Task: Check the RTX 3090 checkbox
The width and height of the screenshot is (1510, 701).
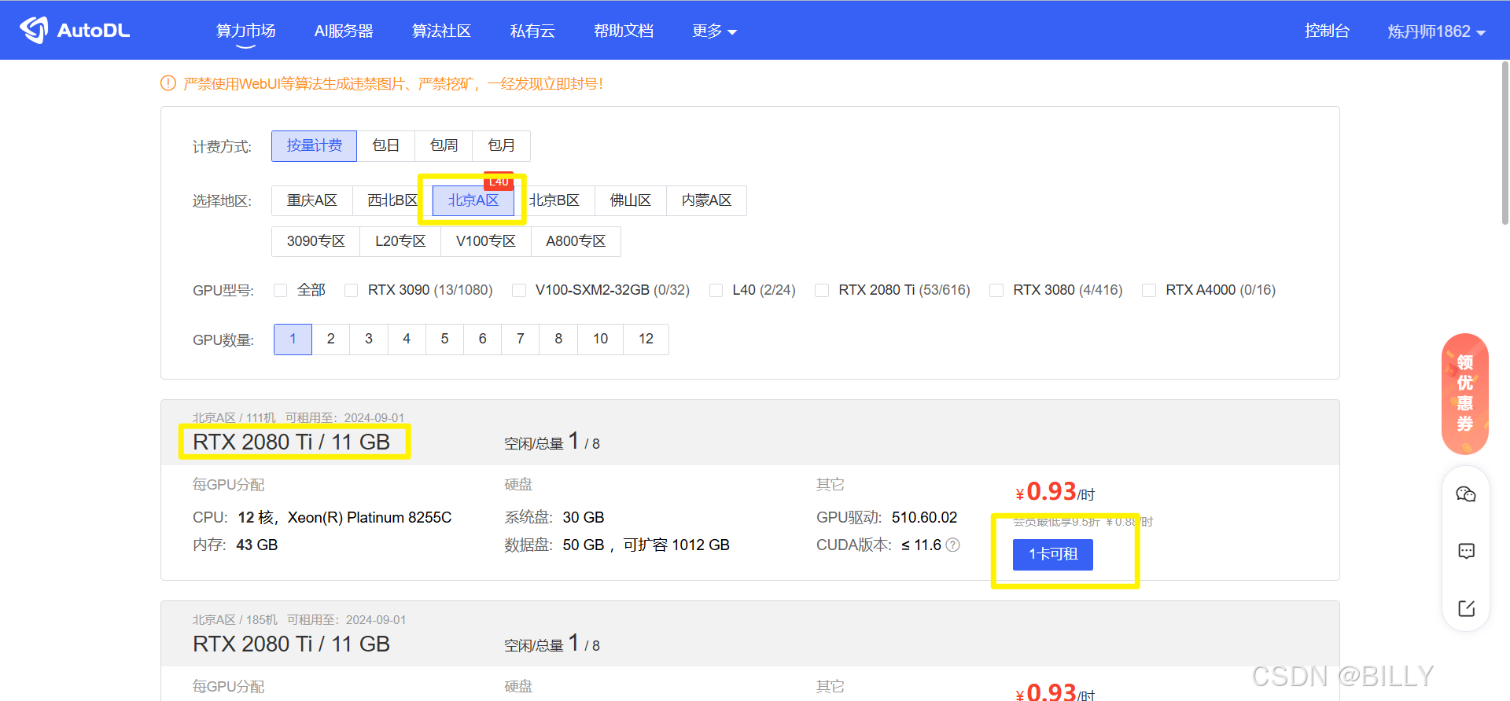Action: coord(351,290)
